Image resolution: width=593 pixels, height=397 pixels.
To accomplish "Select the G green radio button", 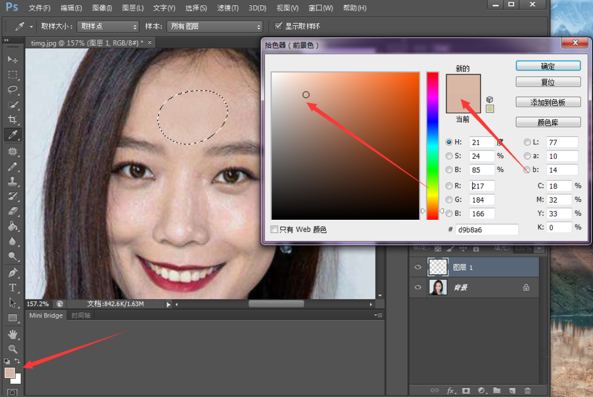I will click(449, 200).
